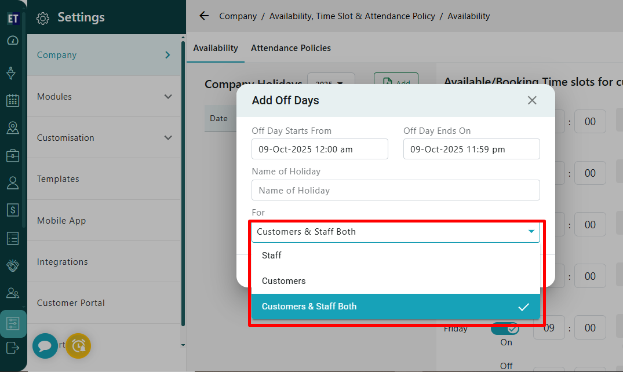
Task: Click the dollar invoice icon in sidebar
Action: [x=13, y=210]
